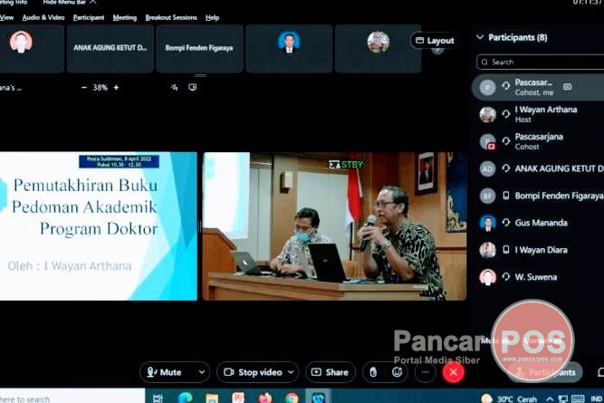The width and height of the screenshot is (604, 403).
Task: Open the reactions smiley icon
Action: point(398,372)
